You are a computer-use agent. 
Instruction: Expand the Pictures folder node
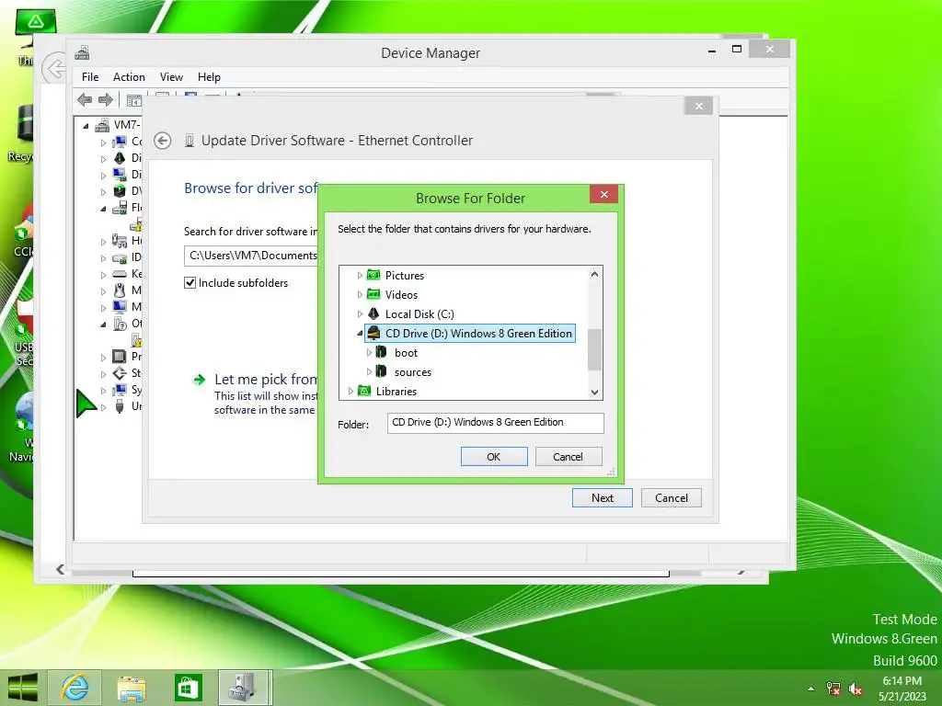360,276
